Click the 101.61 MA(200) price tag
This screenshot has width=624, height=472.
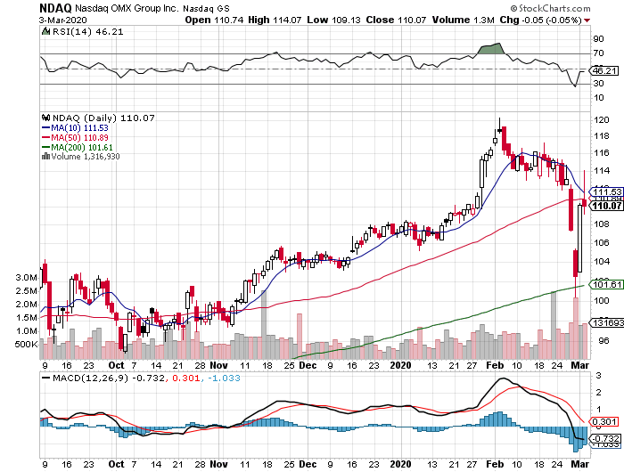pos(605,284)
